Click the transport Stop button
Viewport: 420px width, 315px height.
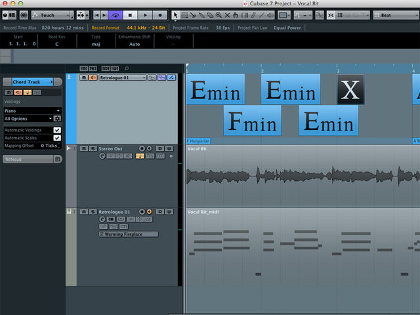[x=130, y=15]
